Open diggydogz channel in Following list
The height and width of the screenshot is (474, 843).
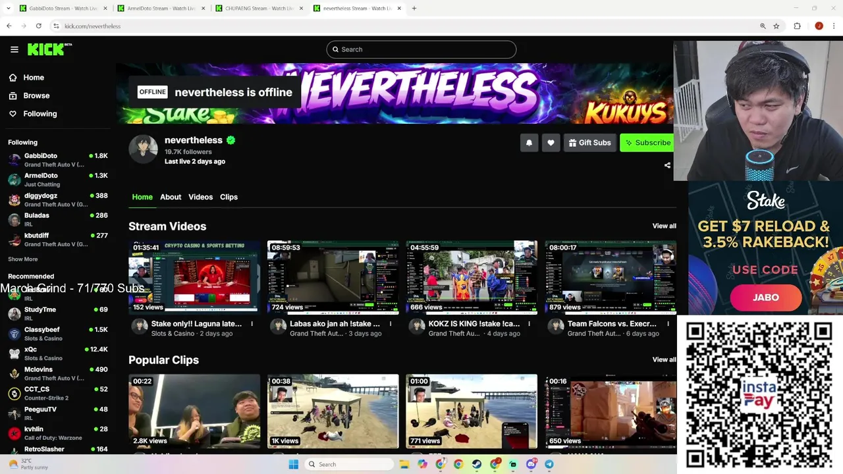58,199
